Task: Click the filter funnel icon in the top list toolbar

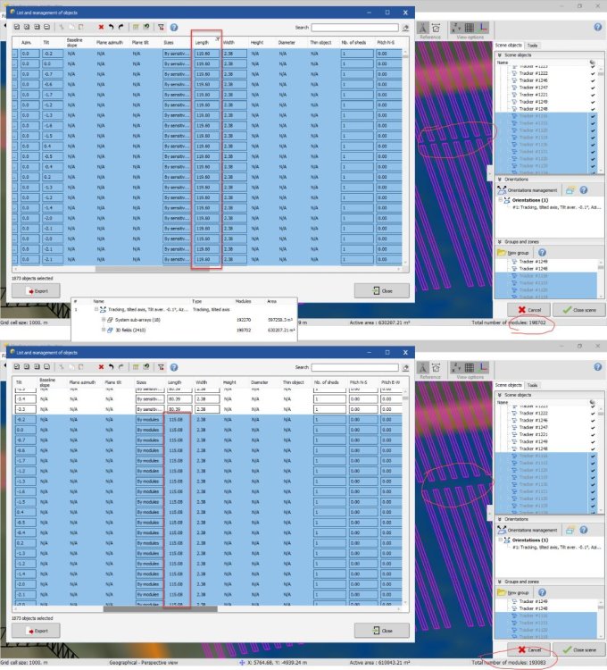Action: coord(162,28)
